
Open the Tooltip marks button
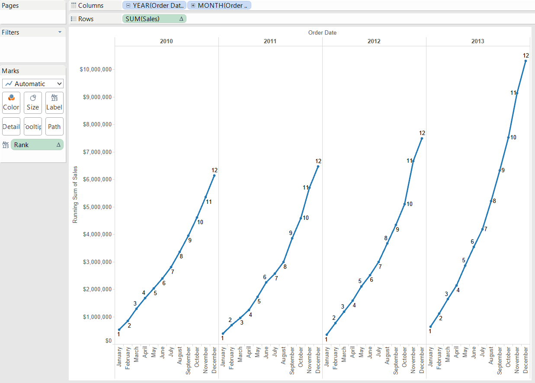(33, 127)
